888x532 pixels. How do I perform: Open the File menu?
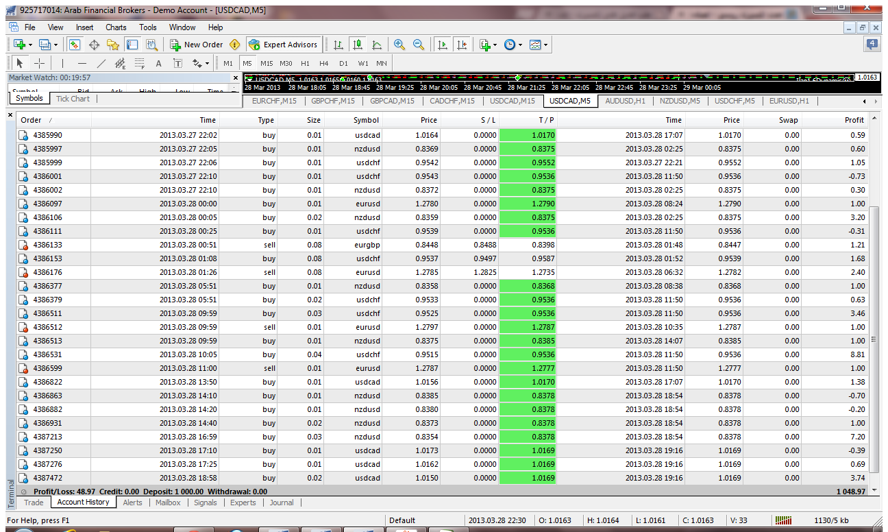tap(30, 27)
